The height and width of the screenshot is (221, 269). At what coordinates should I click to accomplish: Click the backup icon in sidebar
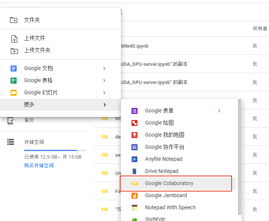tap(11, 121)
